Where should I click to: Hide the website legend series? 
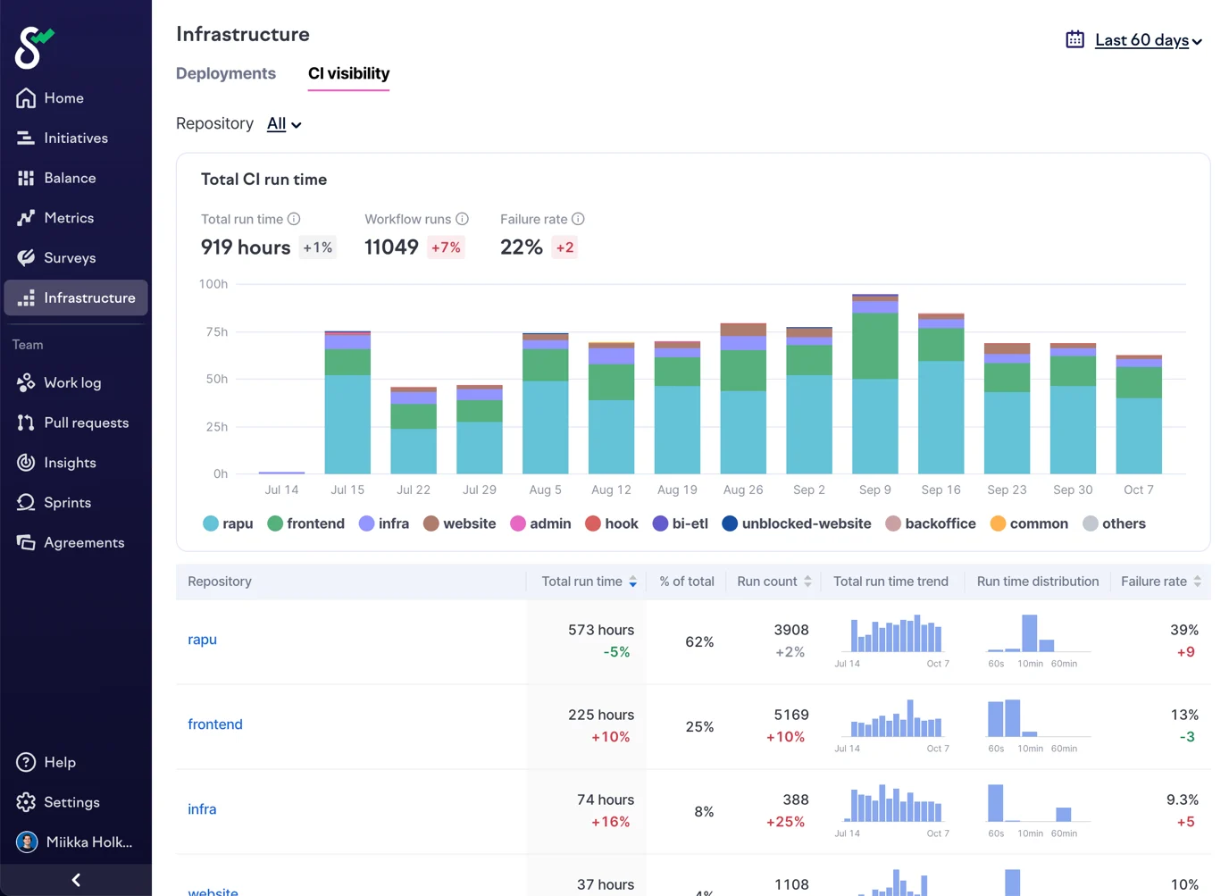(459, 524)
